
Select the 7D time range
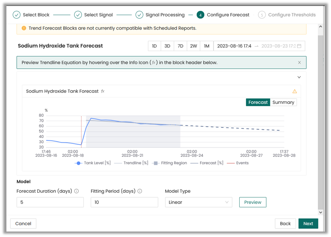(180, 46)
